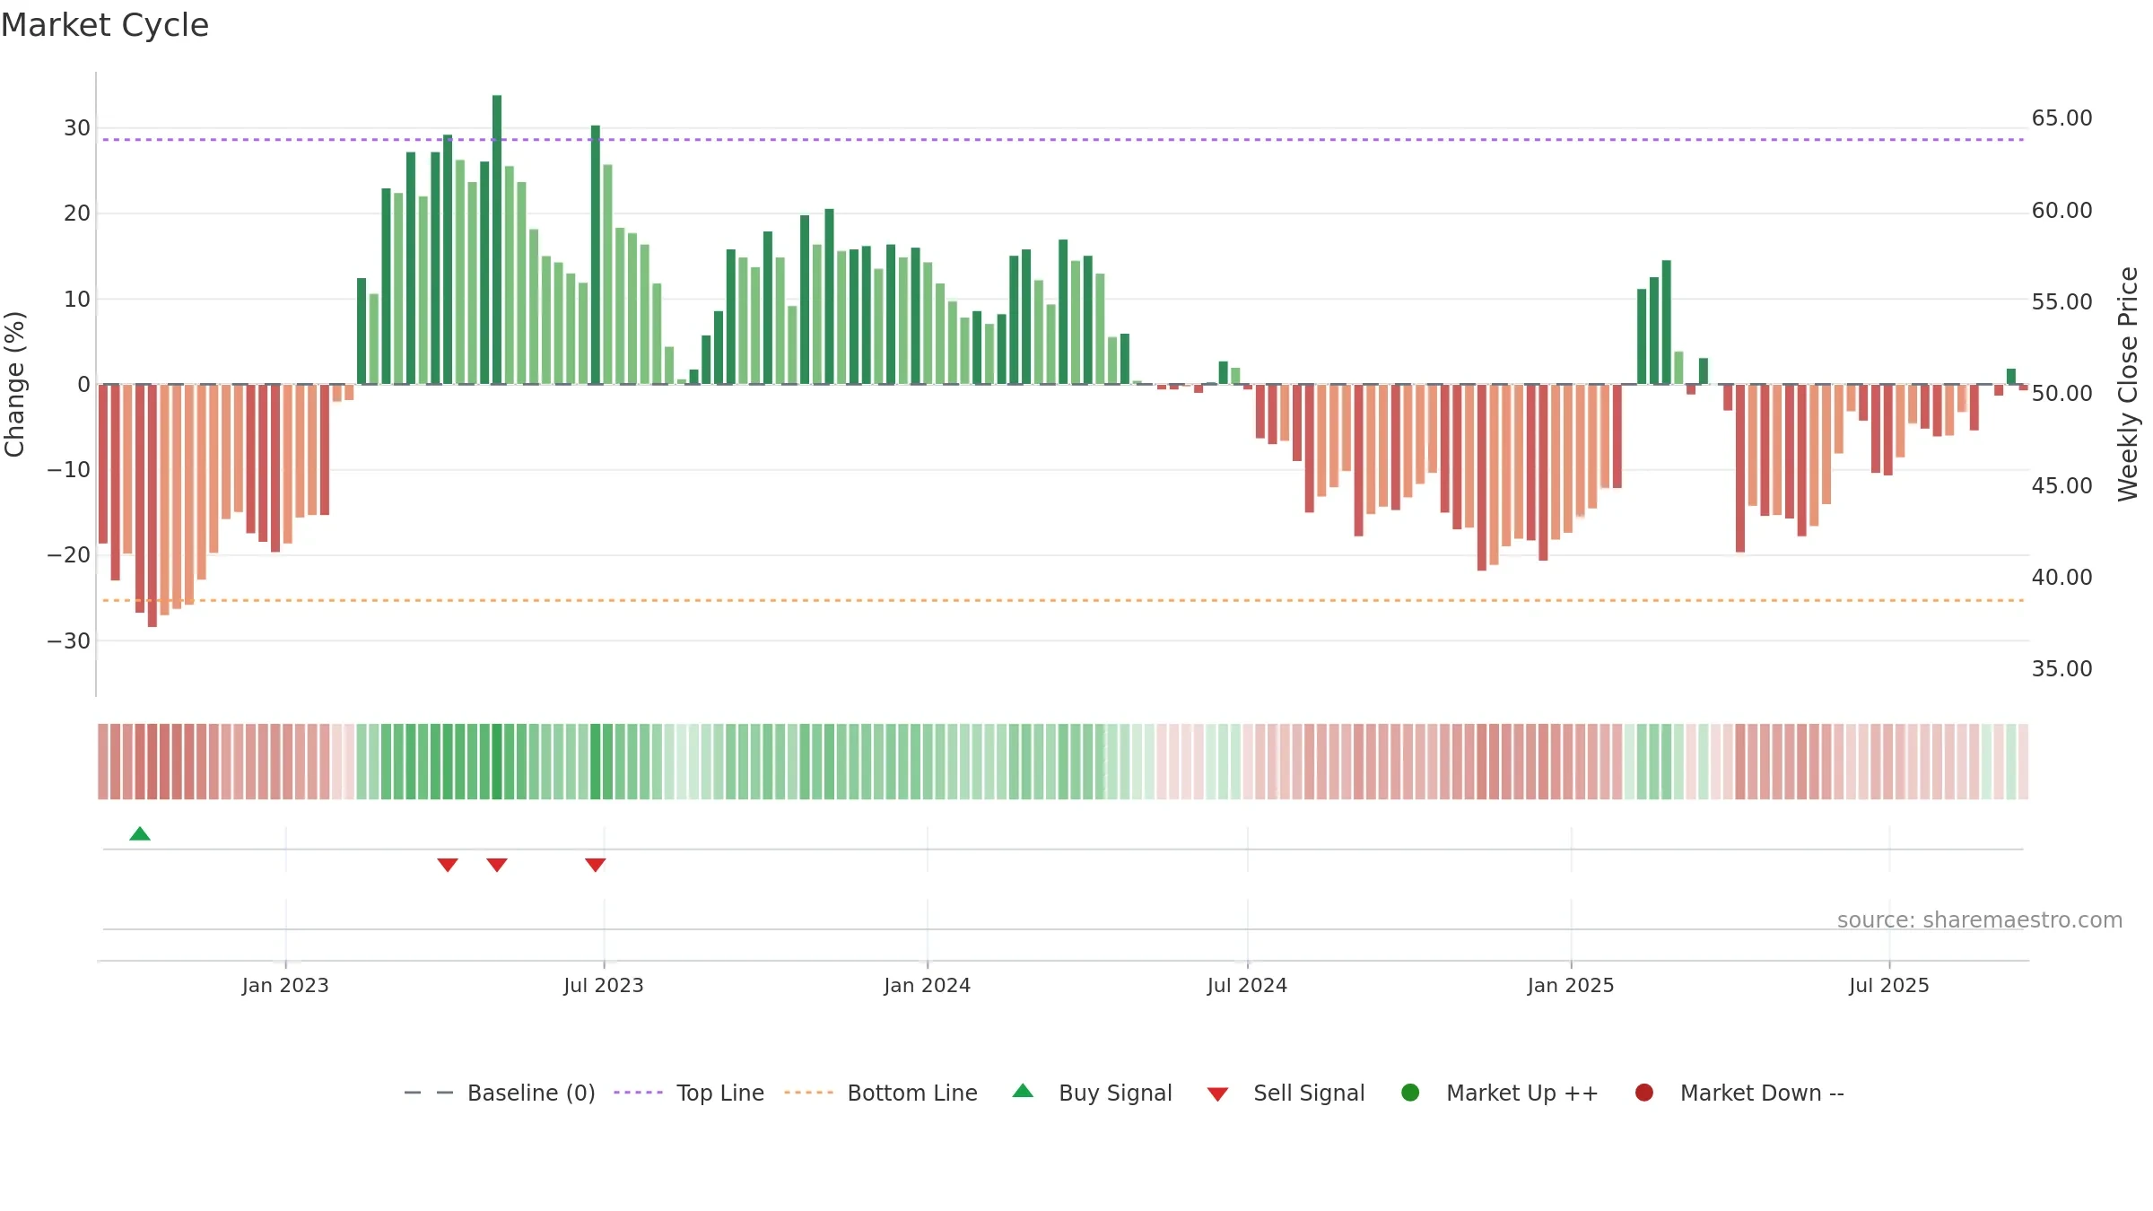The image size is (2153, 1211).
Task: Toggle the Market Down -- legend entry
Action: pyautogui.click(x=1739, y=1093)
